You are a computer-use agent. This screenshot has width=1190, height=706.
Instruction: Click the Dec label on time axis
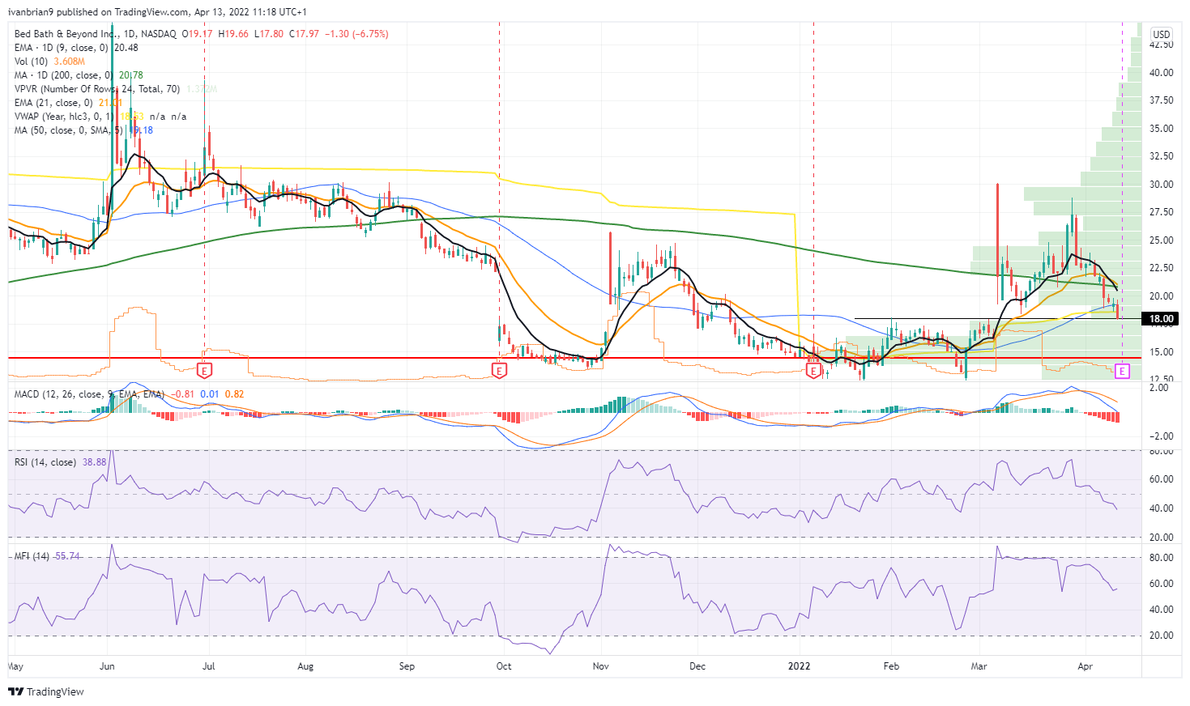(697, 666)
